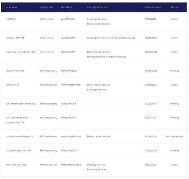Click the date 28/07/2023
The width and height of the screenshot is (189, 179).
pyautogui.click(x=151, y=52)
